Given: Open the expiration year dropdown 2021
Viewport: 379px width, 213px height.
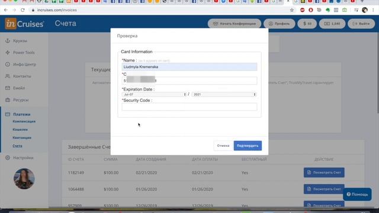Looking at the screenshot, I should (224, 95).
